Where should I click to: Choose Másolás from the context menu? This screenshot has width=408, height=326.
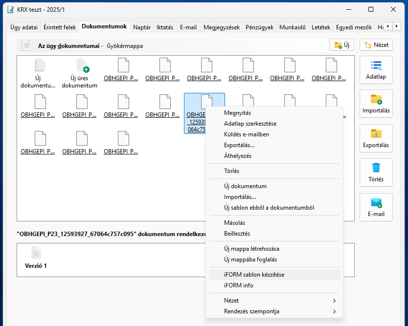click(x=274, y=223)
